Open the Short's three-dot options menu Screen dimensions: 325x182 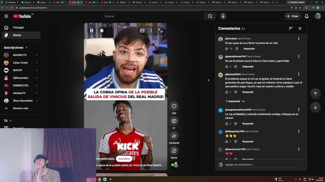click(151, 31)
